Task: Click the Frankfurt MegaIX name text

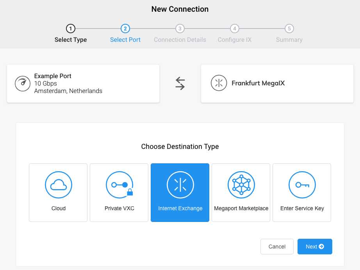Action: [x=258, y=83]
